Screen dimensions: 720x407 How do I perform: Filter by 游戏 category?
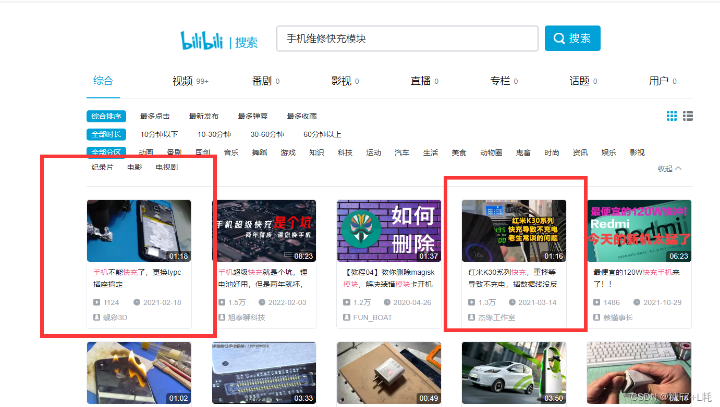pos(288,152)
